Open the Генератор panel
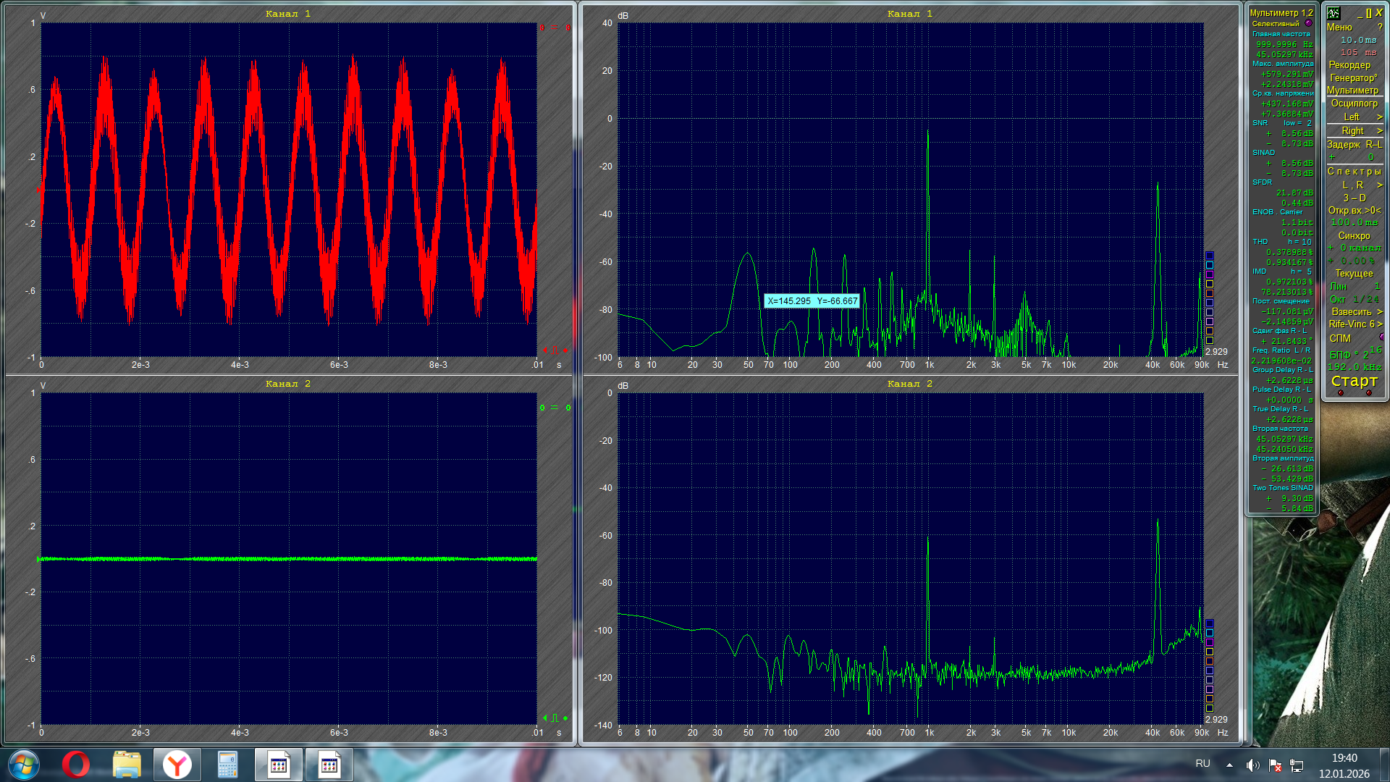The image size is (1390, 782). tap(1353, 77)
